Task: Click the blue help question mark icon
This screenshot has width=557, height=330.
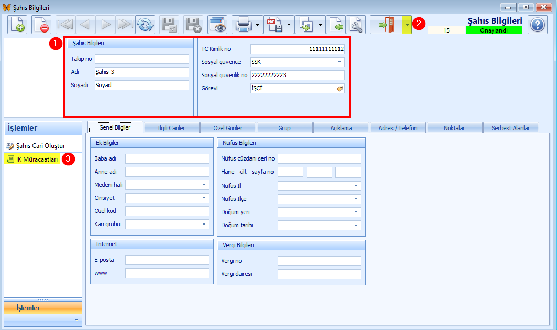Action: (537, 25)
